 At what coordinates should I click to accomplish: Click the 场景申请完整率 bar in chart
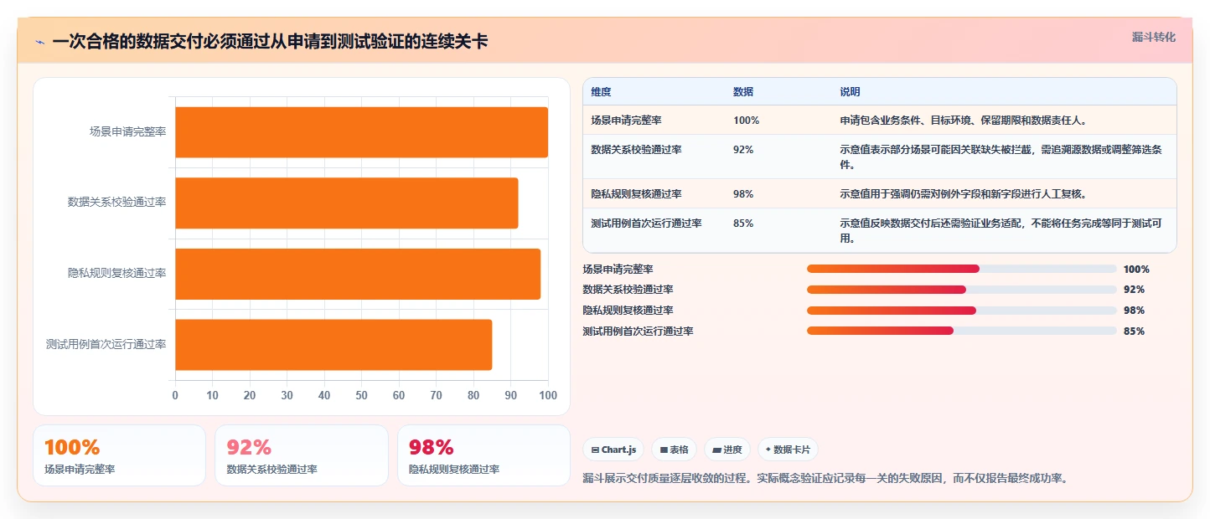pos(361,132)
